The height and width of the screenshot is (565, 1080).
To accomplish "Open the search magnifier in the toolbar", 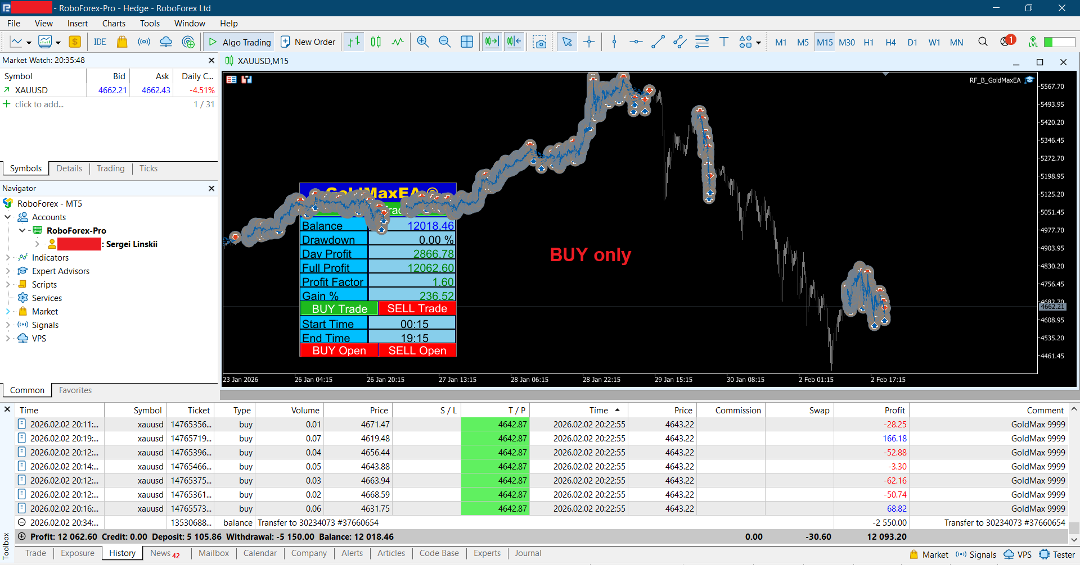I will [983, 42].
